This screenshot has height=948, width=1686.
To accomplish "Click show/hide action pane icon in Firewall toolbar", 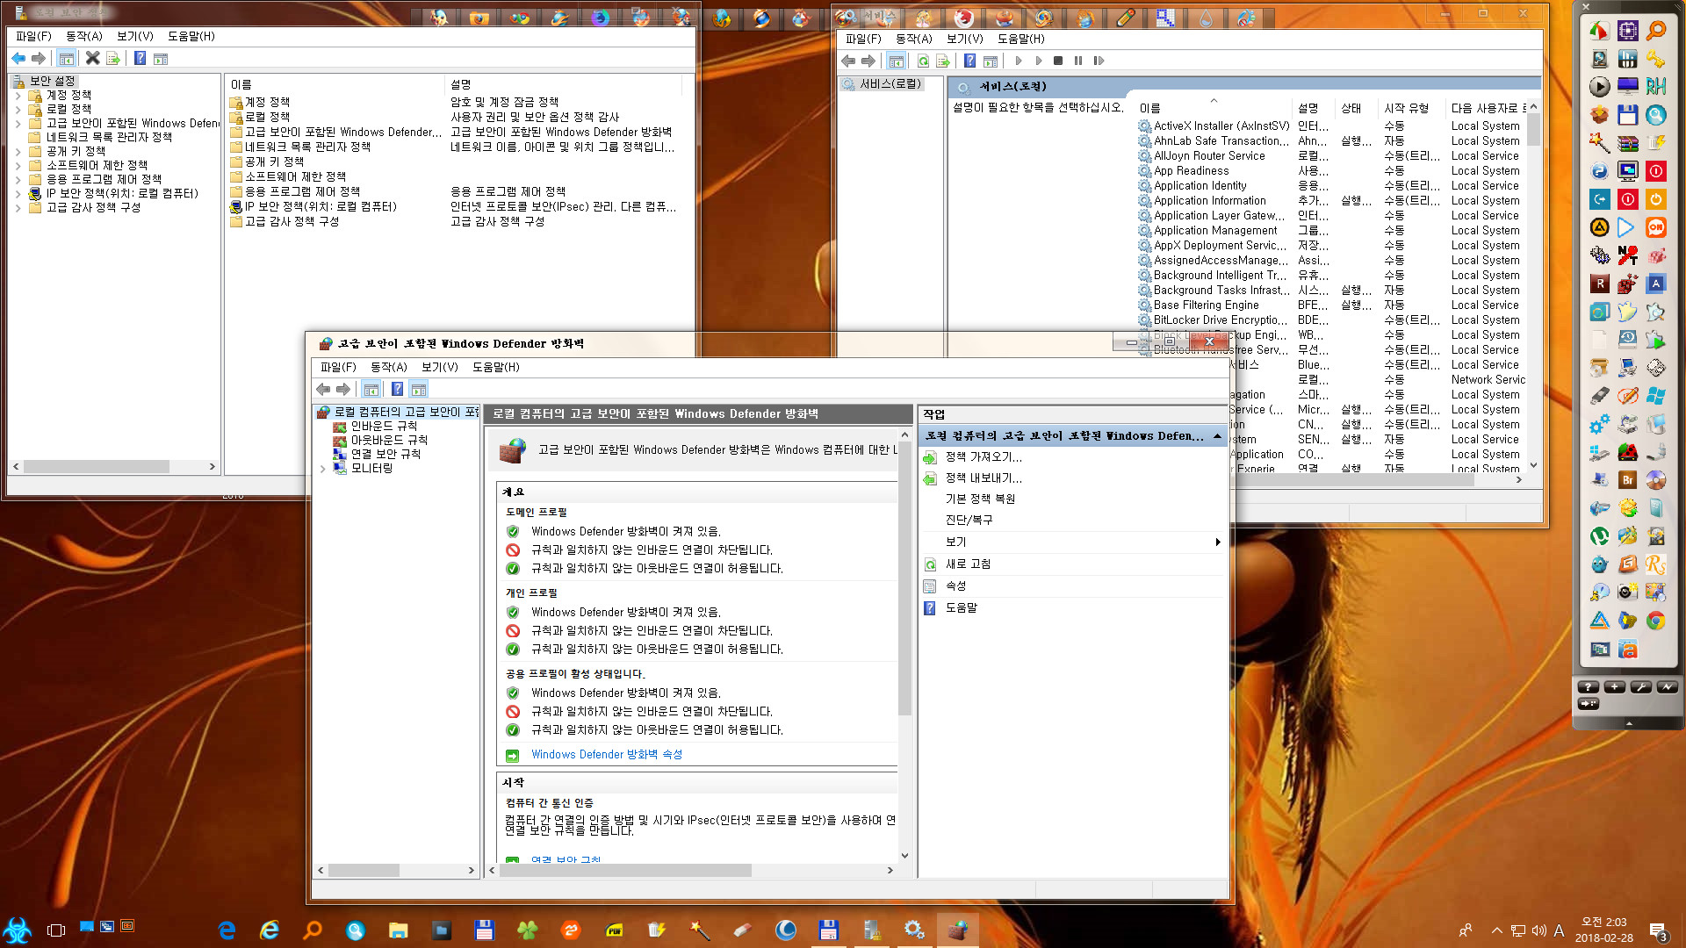I will 419,389.
